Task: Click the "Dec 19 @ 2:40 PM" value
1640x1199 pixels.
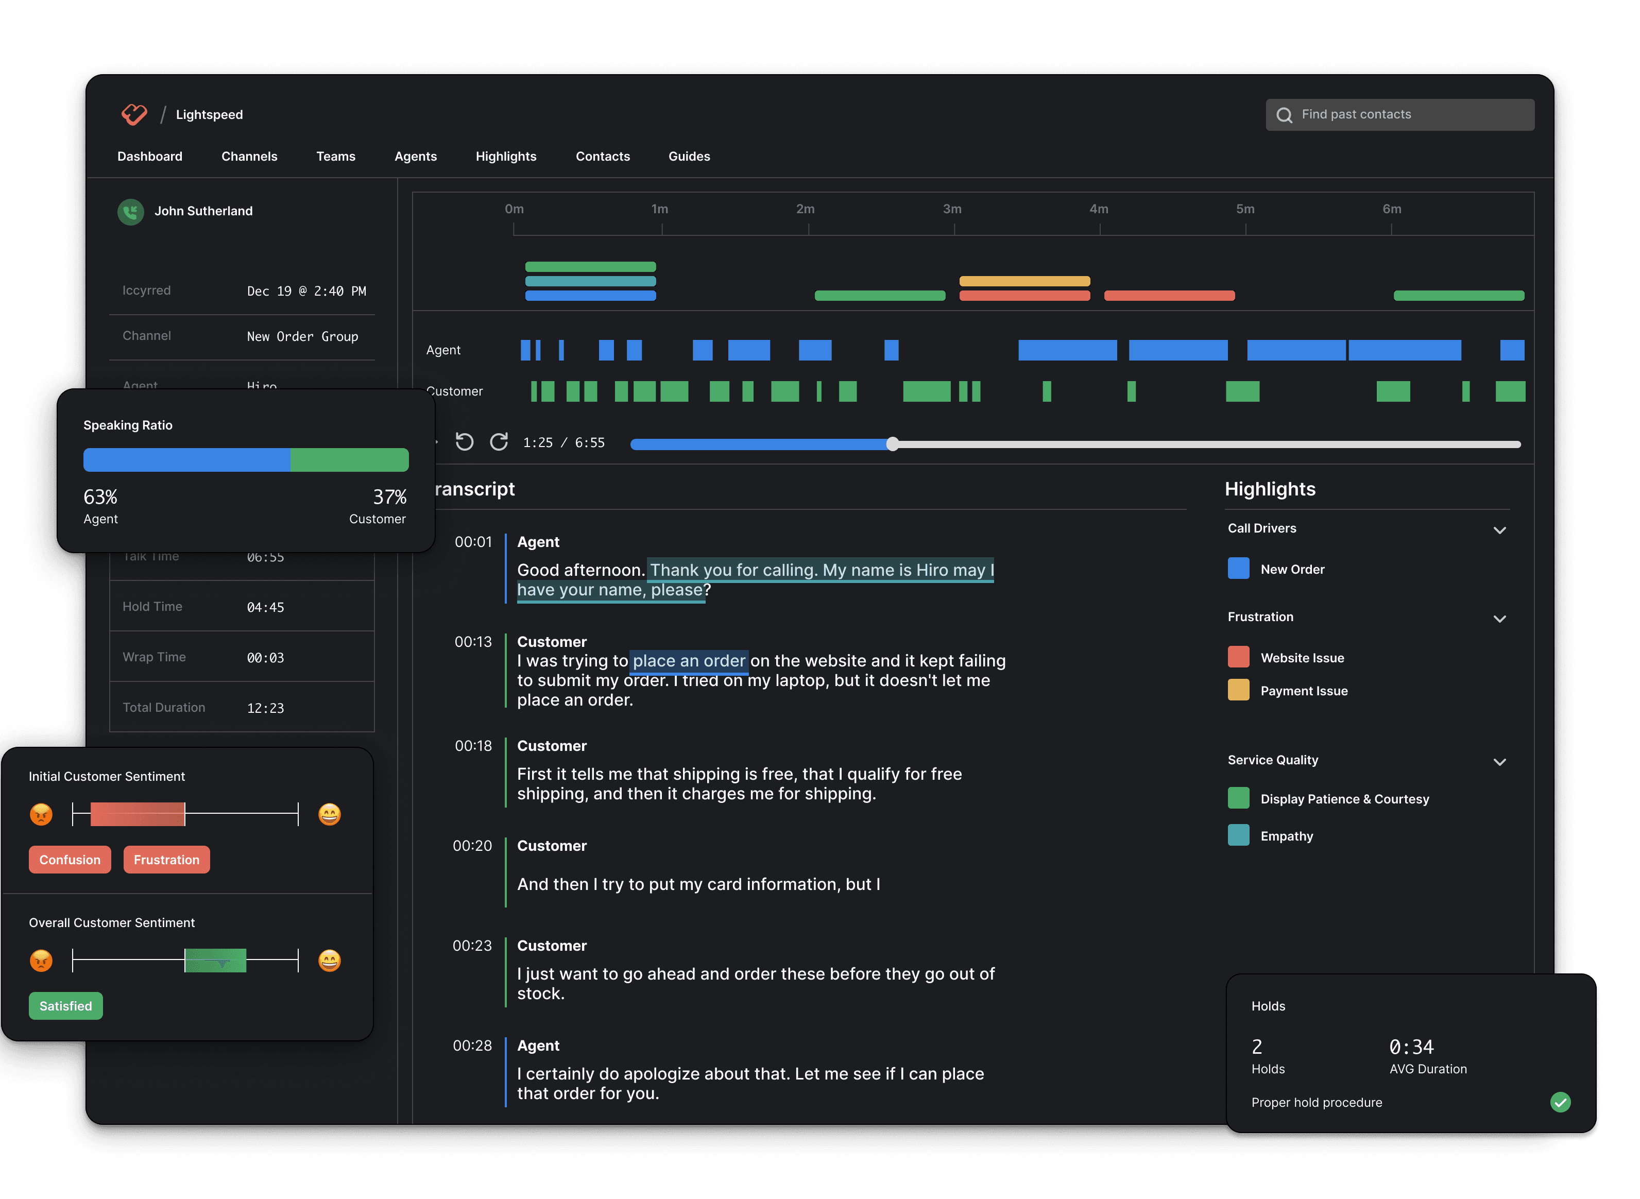Action: [x=306, y=291]
